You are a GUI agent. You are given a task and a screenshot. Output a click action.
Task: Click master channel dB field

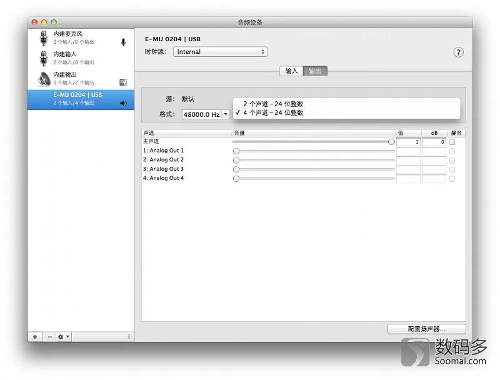(434, 142)
